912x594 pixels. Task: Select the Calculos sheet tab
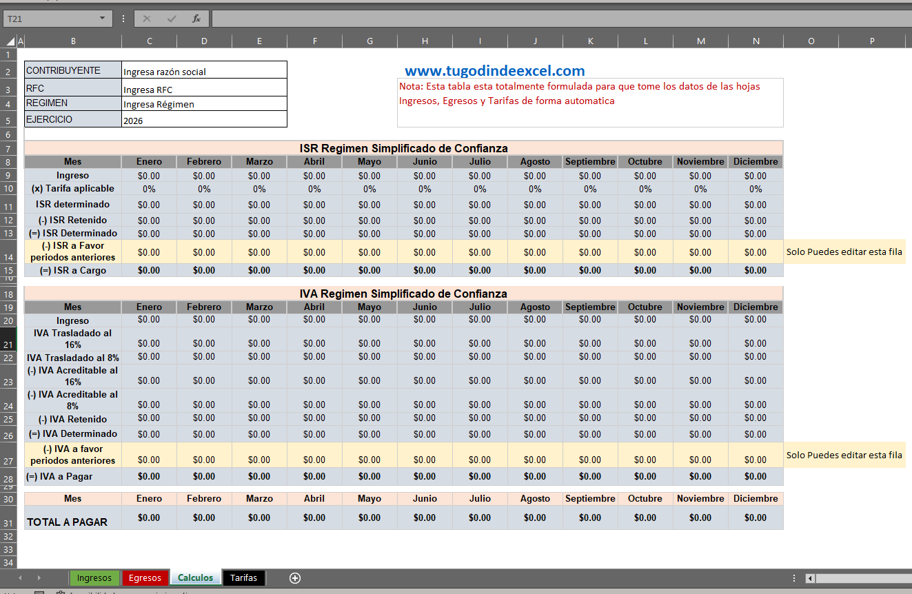point(196,578)
